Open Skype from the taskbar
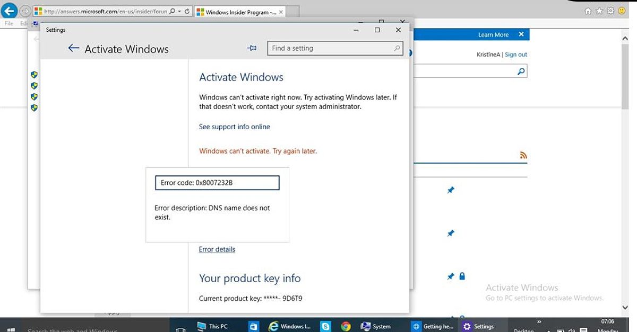This screenshot has width=637, height=332. tap(325, 326)
